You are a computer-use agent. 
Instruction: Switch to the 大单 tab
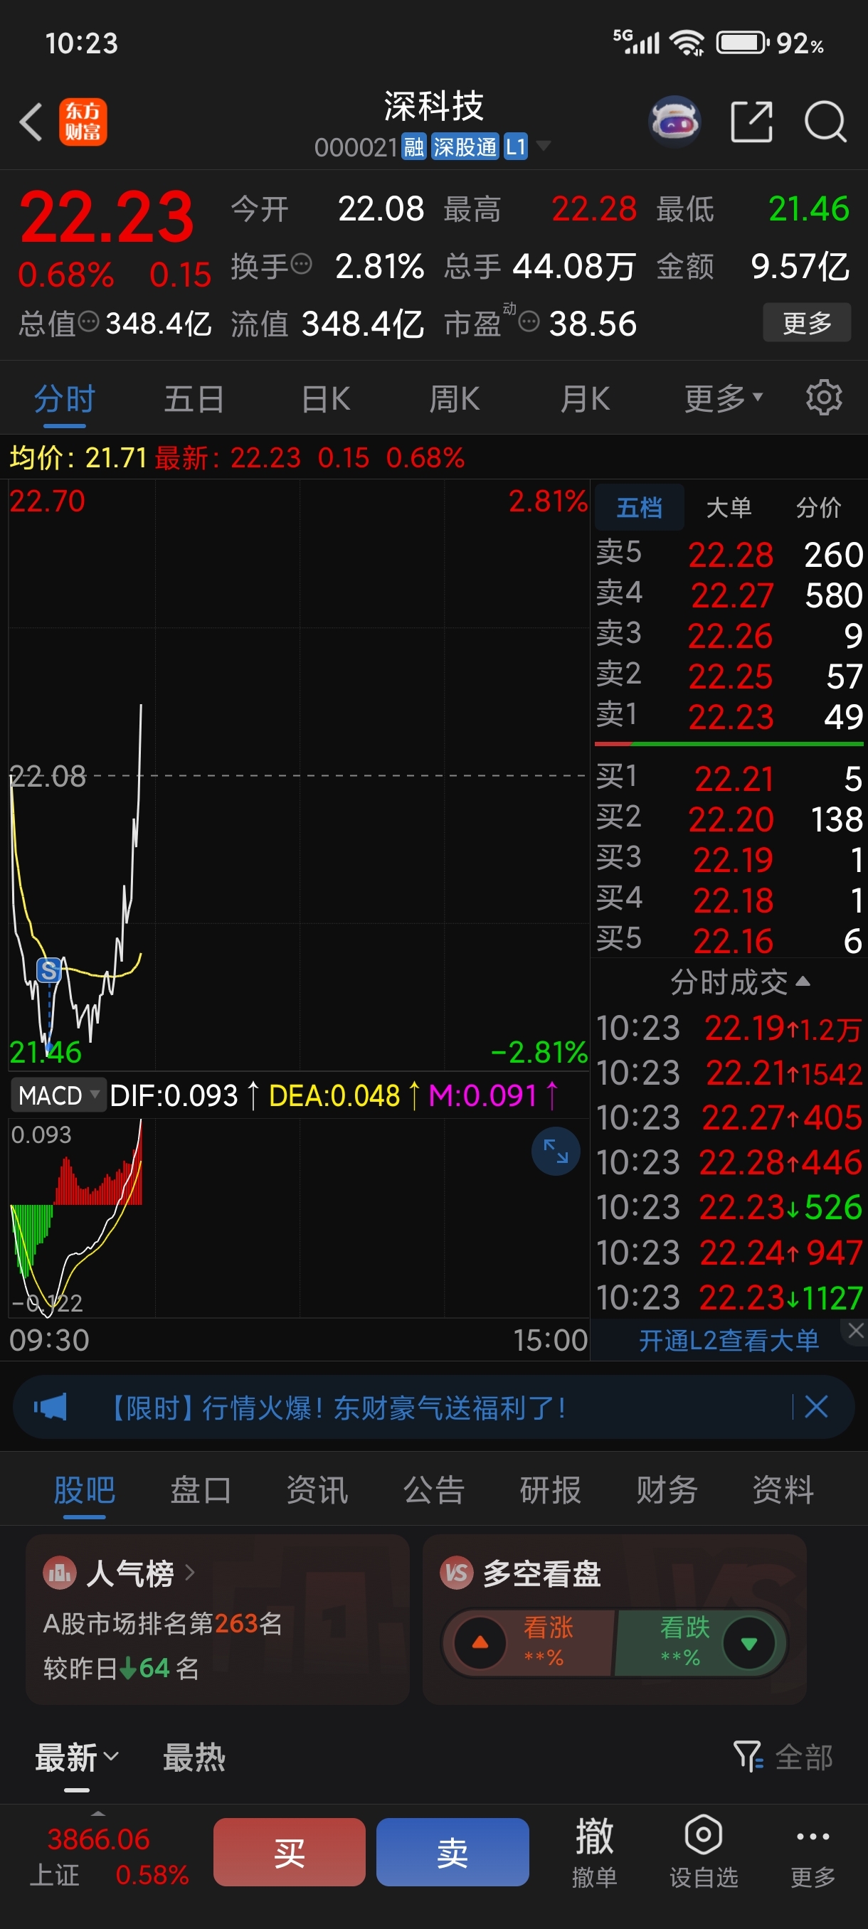point(728,508)
